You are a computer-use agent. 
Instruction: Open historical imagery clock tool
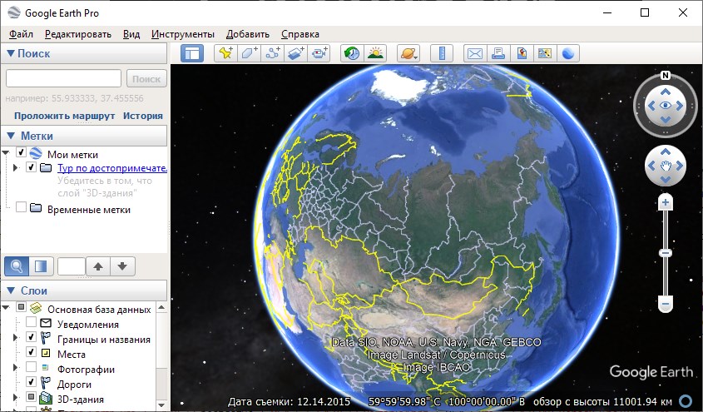(x=352, y=53)
